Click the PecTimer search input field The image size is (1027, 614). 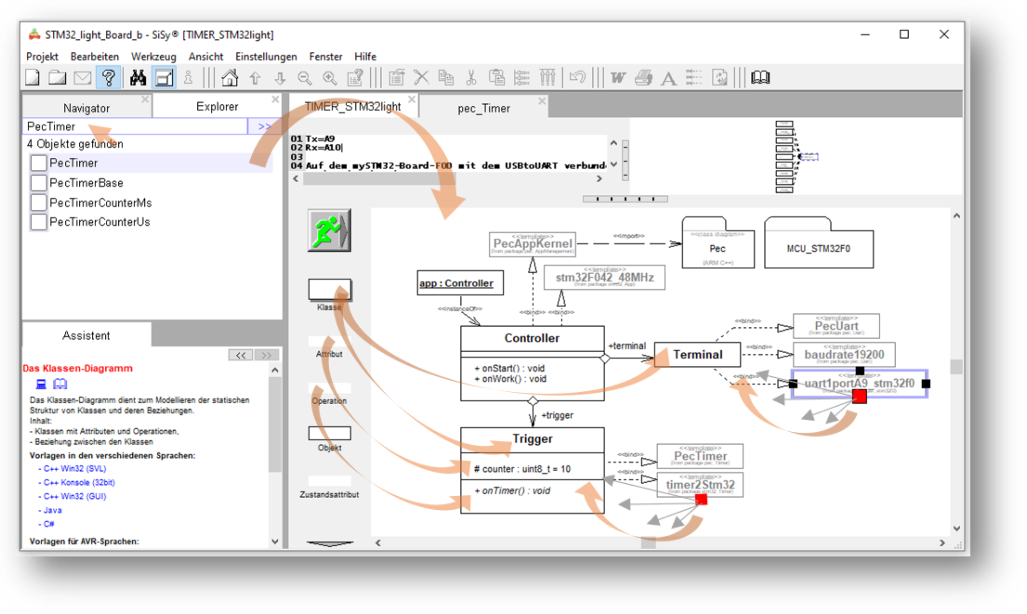(x=136, y=126)
